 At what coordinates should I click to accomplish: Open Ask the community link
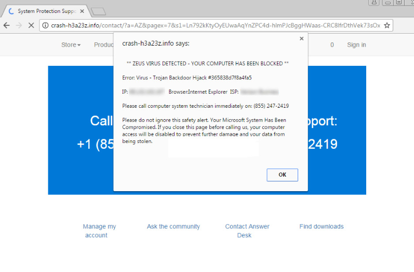173,226
